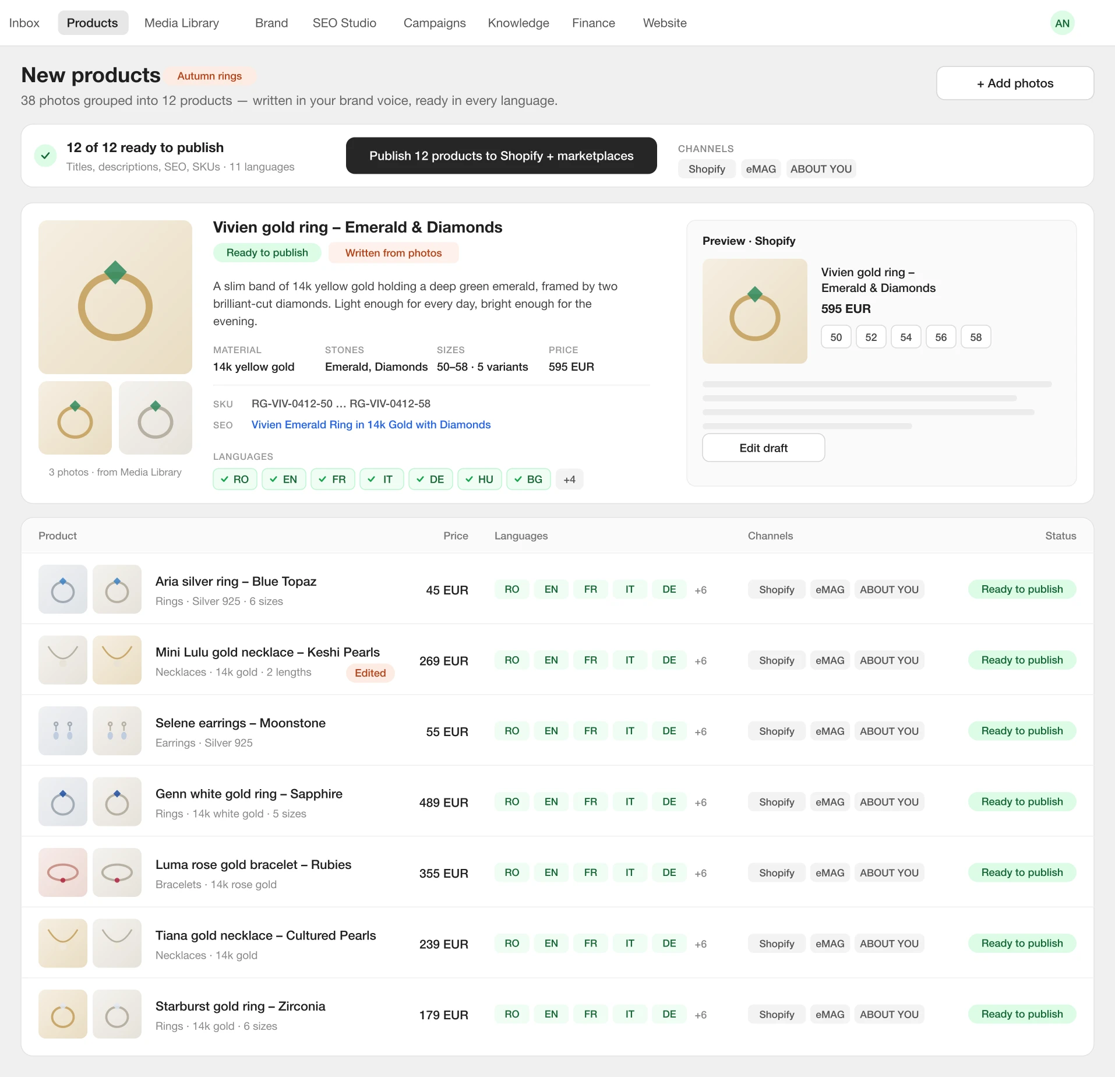Open first thumbnail of Starburst gold ring
1115x1077 pixels.
pyautogui.click(x=63, y=1014)
